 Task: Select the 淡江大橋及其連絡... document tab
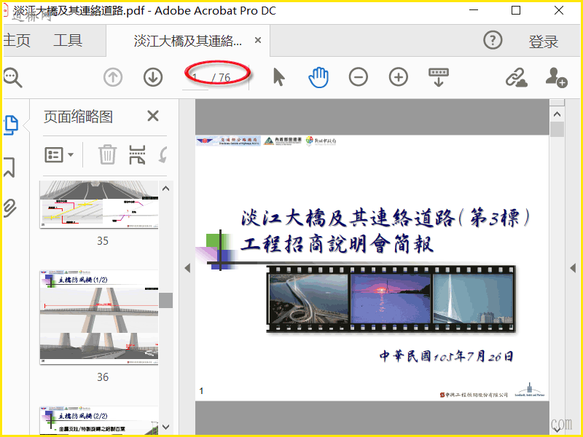pyautogui.click(x=188, y=41)
